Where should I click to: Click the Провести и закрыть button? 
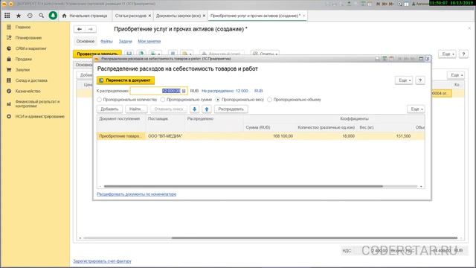click(97, 54)
